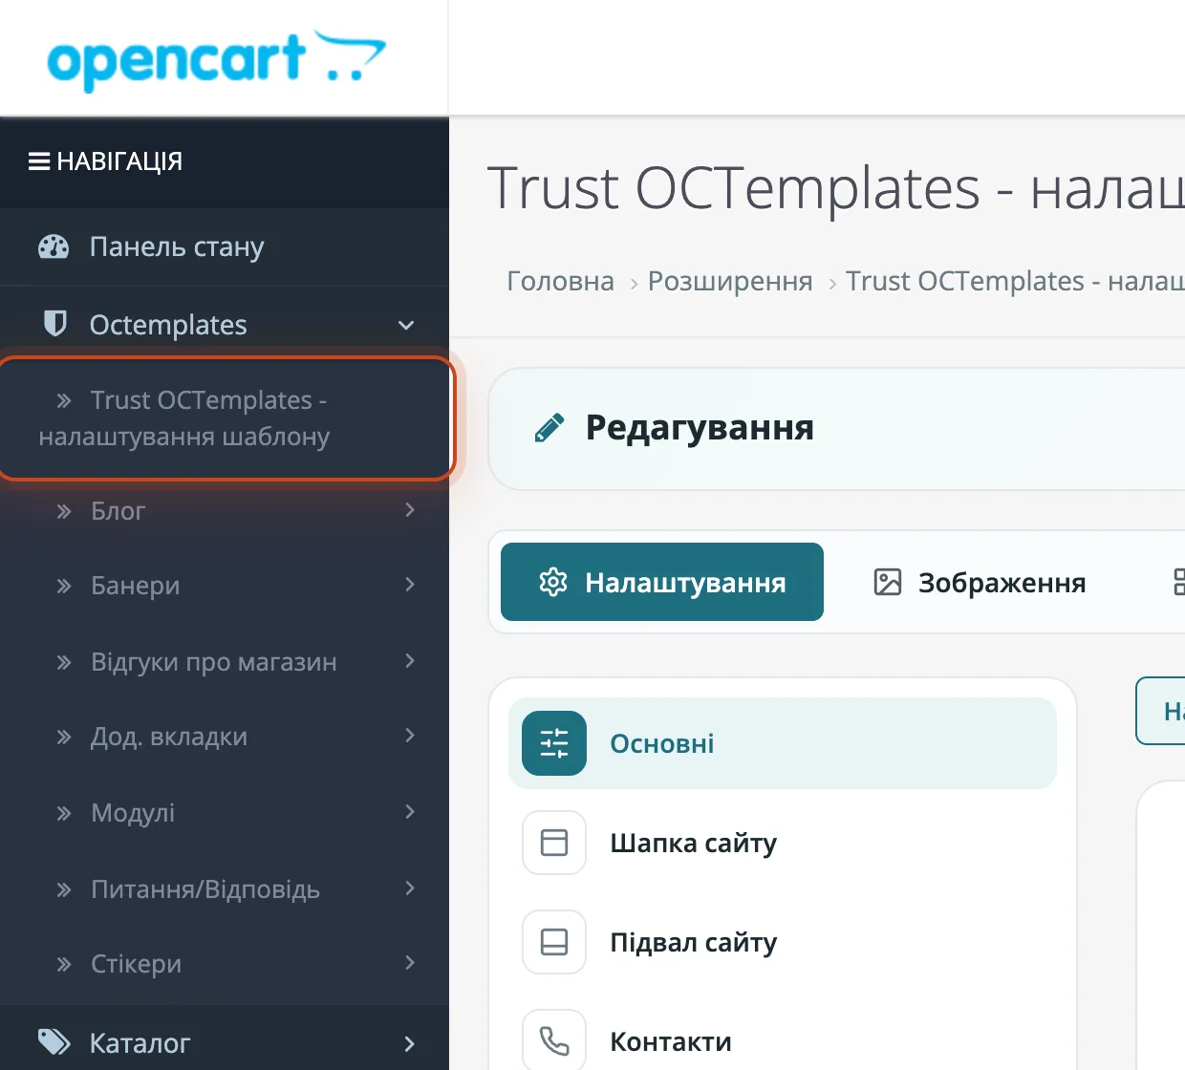Click the Головна breadcrumb link
This screenshot has height=1070, width=1185.
point(560,281)
